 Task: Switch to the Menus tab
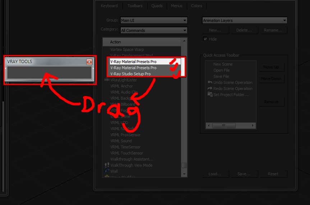tap(176, 6)
